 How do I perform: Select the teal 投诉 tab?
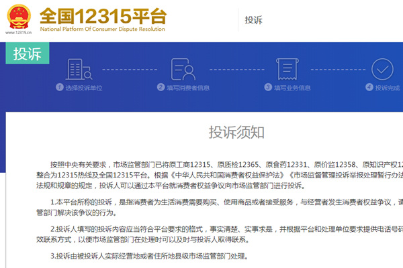28,54
